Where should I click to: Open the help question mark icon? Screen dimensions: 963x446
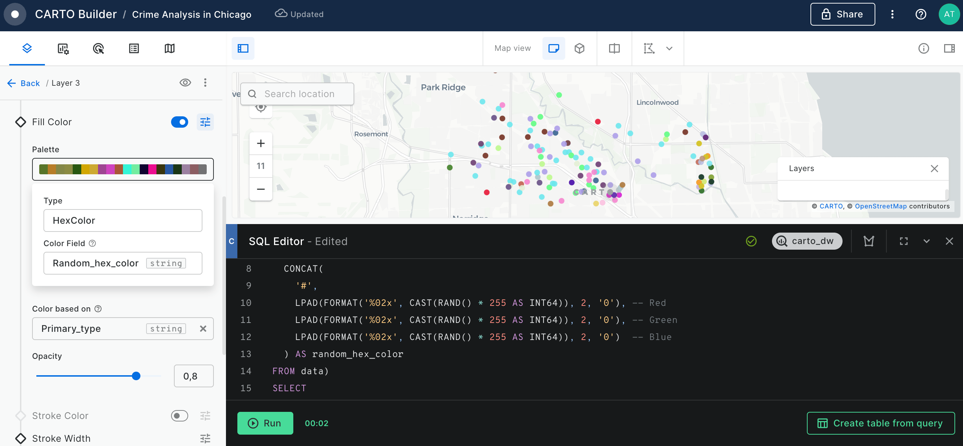click(920, 14)
